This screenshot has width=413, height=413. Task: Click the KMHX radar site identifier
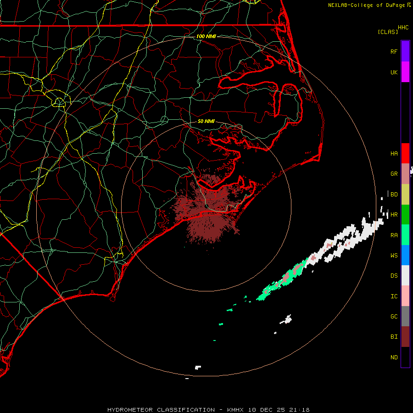tap(235, 410)
